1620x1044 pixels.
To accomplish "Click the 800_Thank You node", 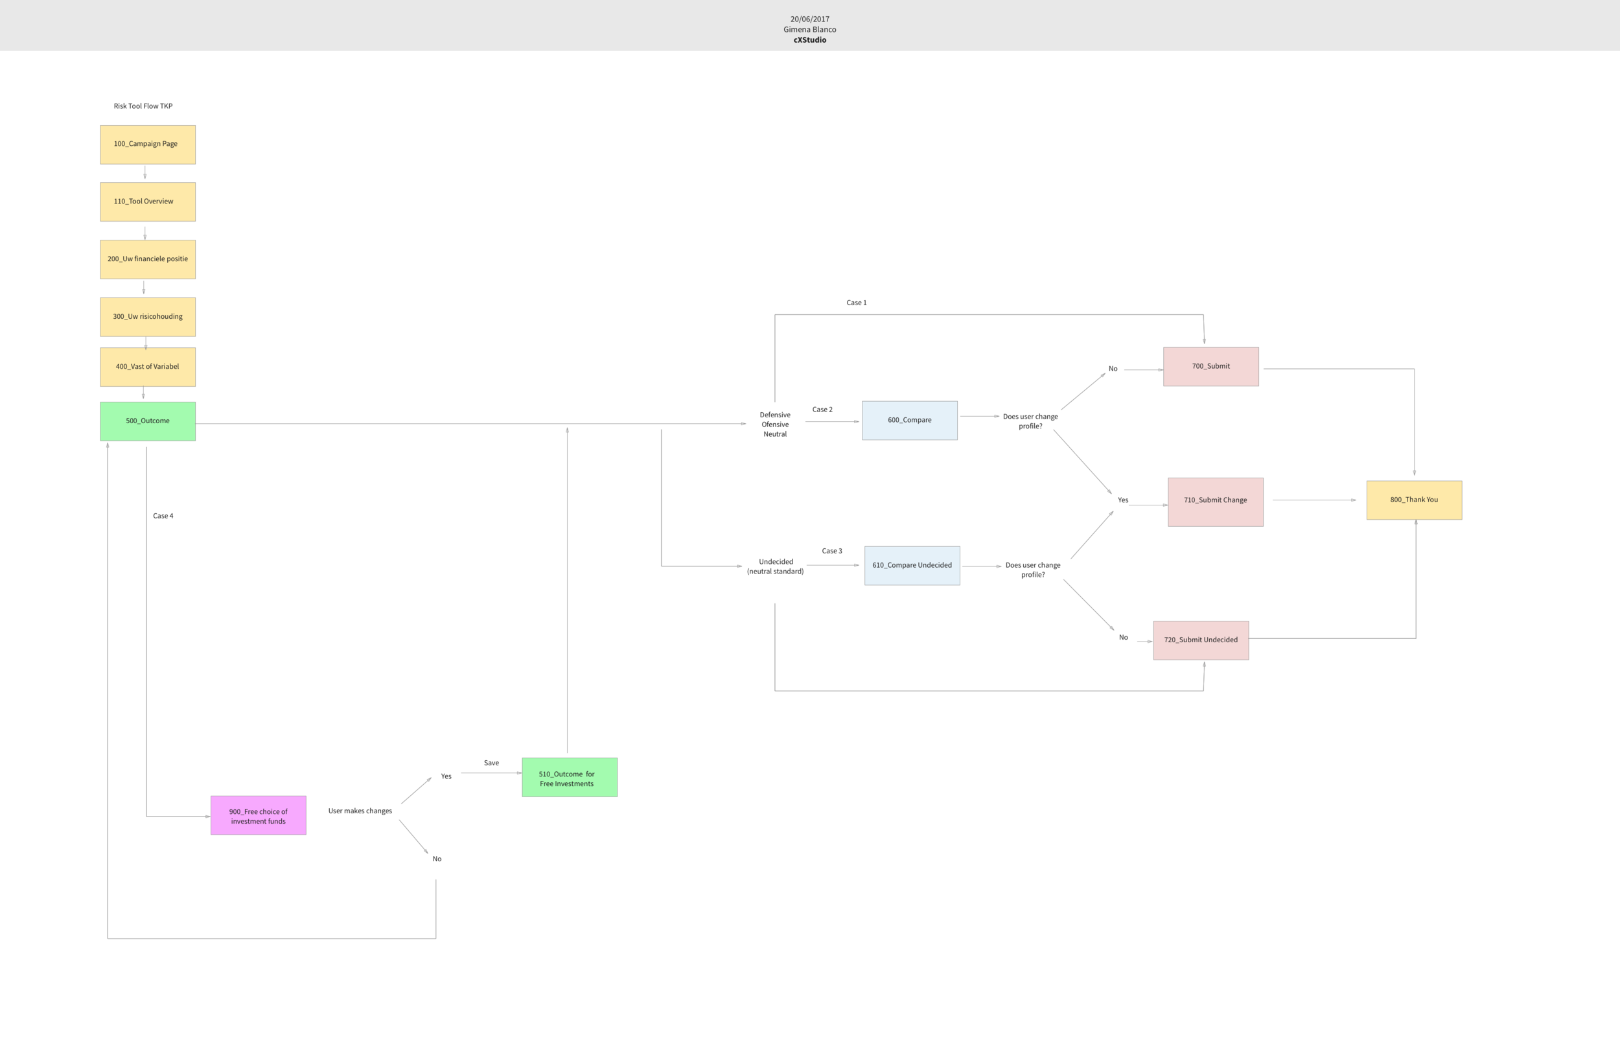I will click(1414, 500).
